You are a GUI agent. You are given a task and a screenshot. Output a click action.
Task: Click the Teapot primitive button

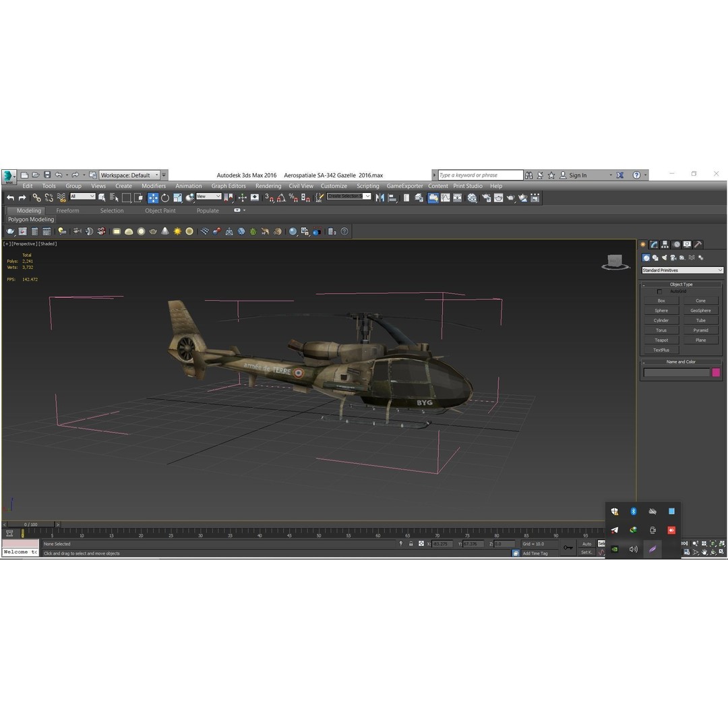(661, 340)
